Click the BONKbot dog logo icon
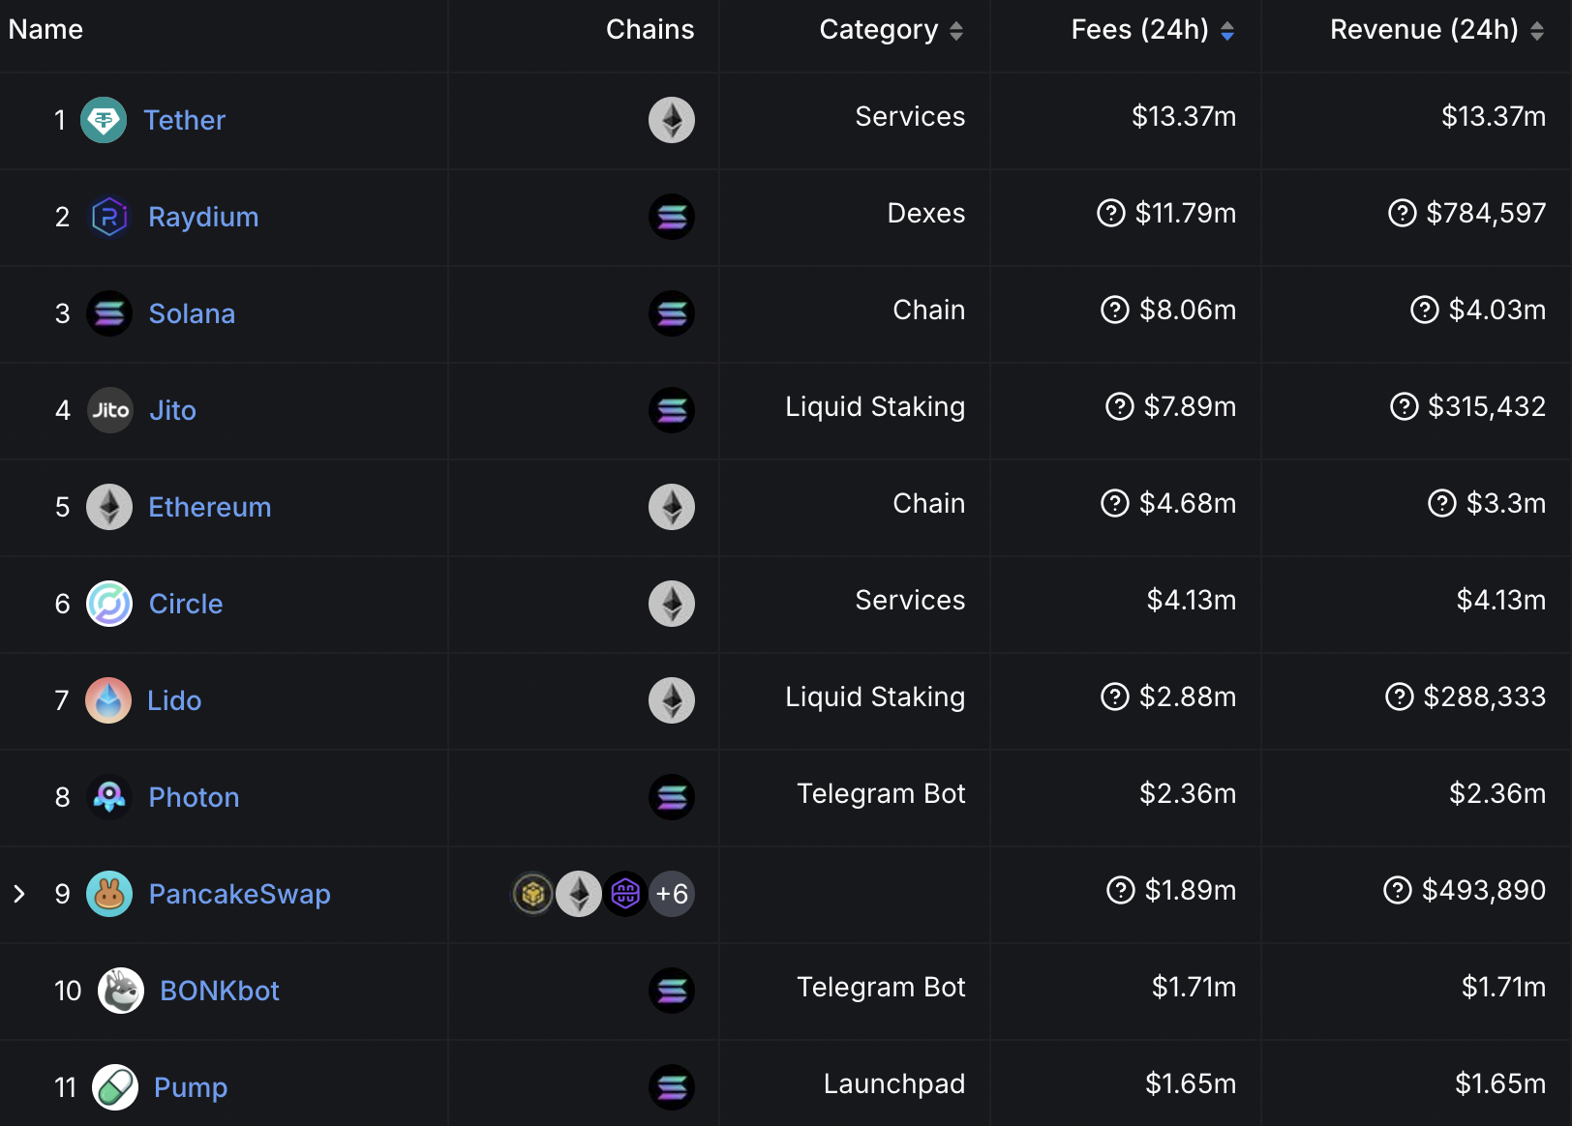The width and height of the screenshot is (1572, 1126). pos(121,991)
